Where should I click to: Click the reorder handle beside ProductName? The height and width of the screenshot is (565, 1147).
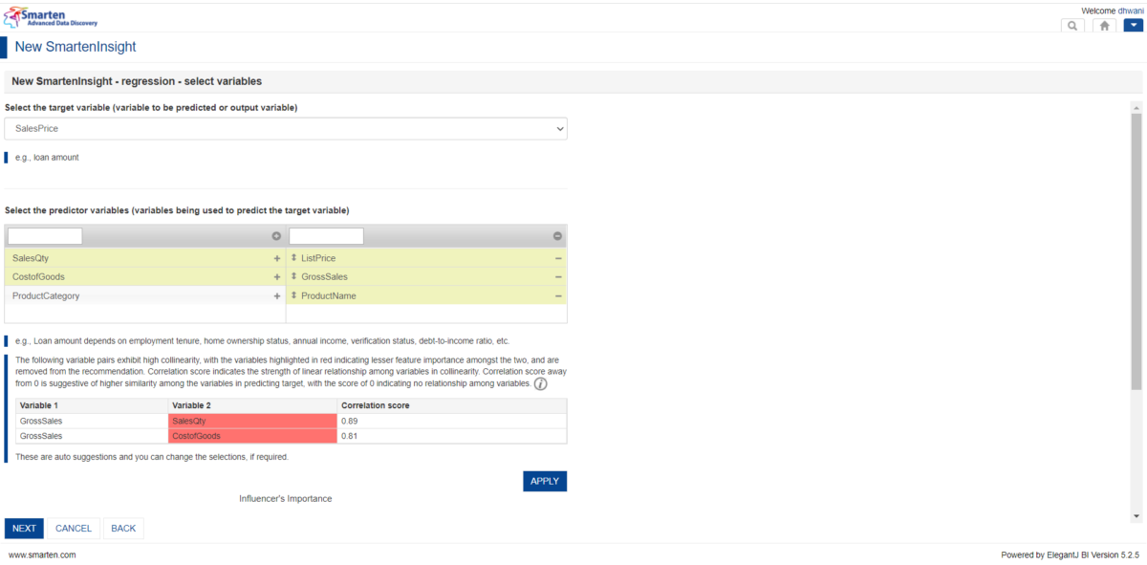click(294, 295)
